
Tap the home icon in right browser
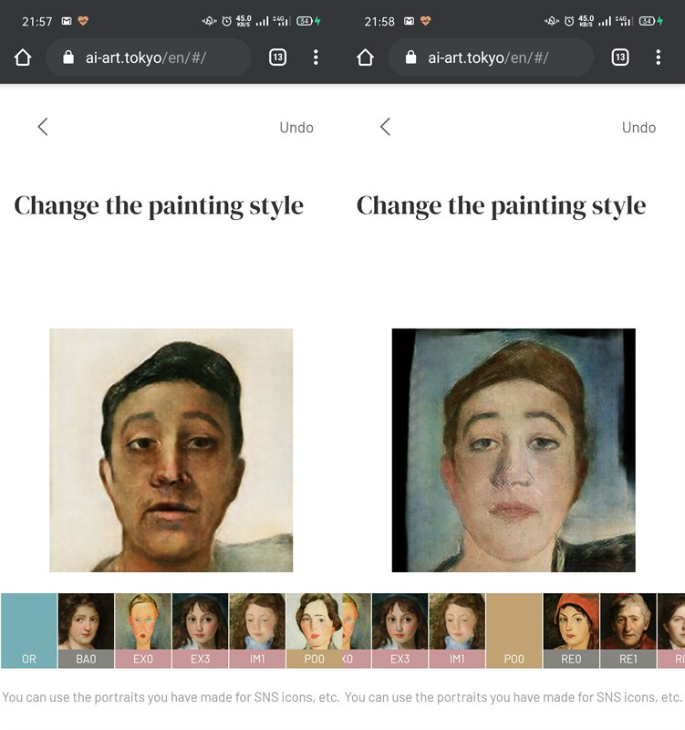pyautogui.click(x=365, y=57)
